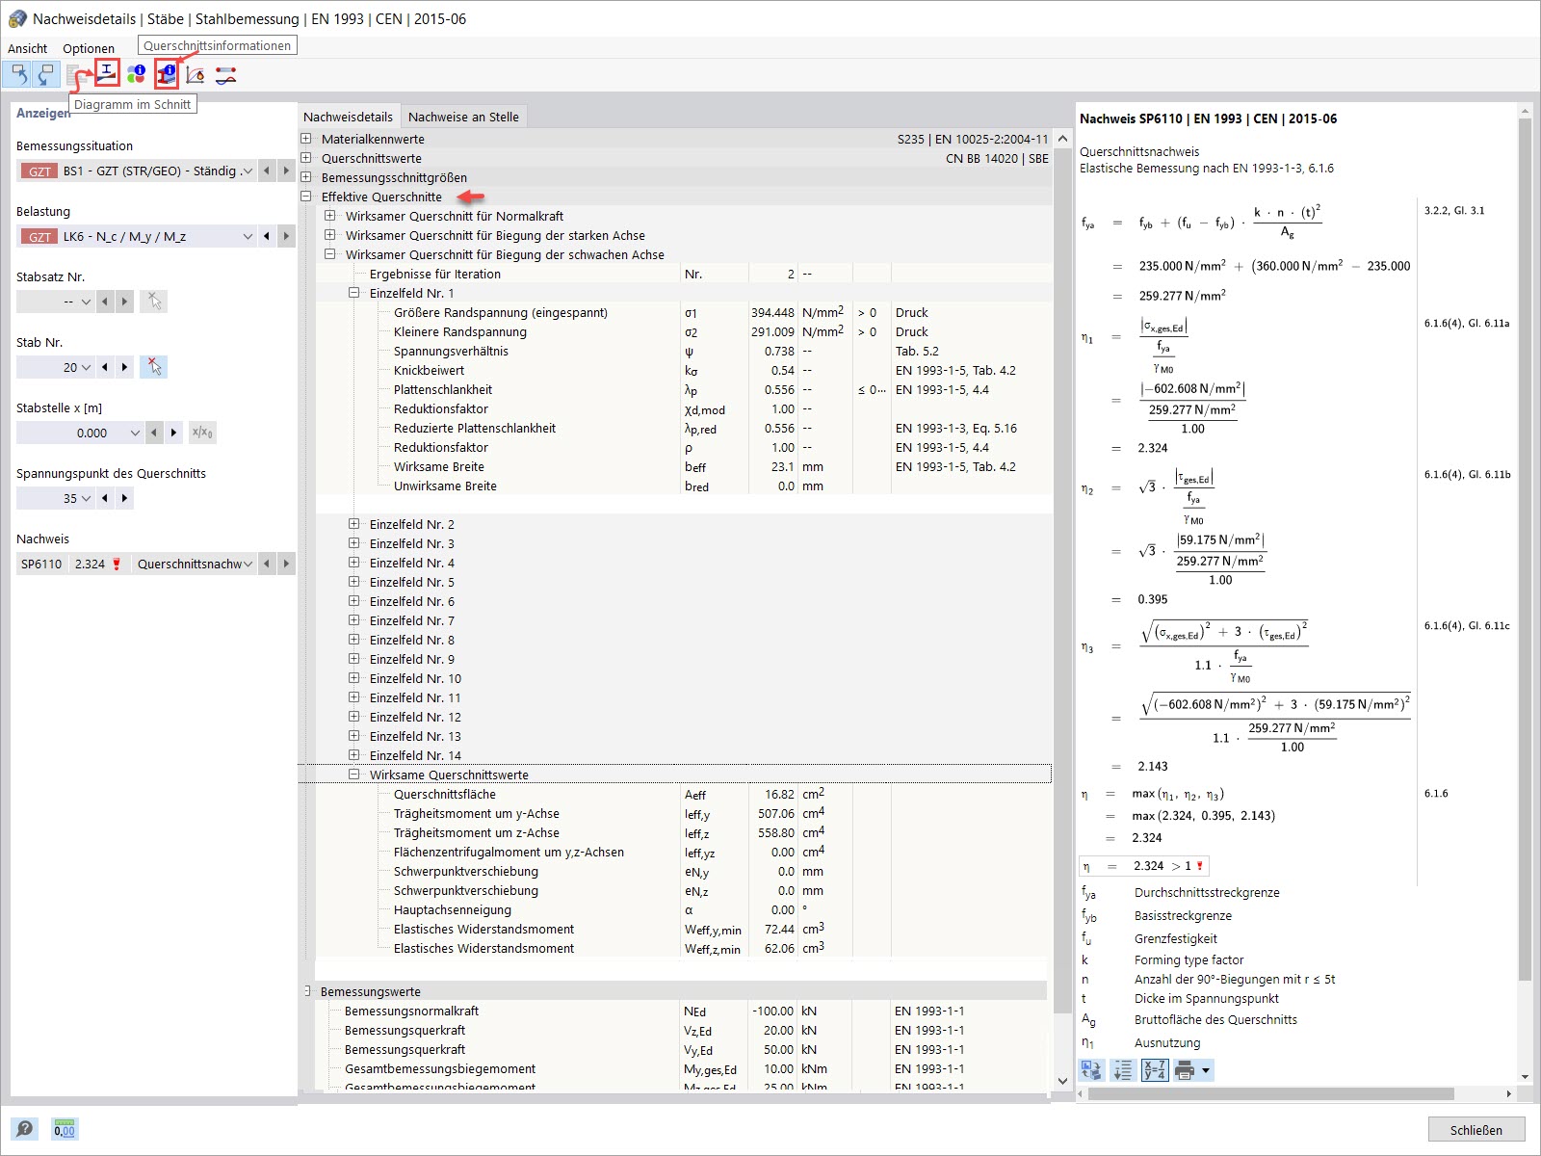Click the 0,00 units and decimals icon
Image resolution: width=1541 pixels, height=1156 pixels.
click(65, 1128)
